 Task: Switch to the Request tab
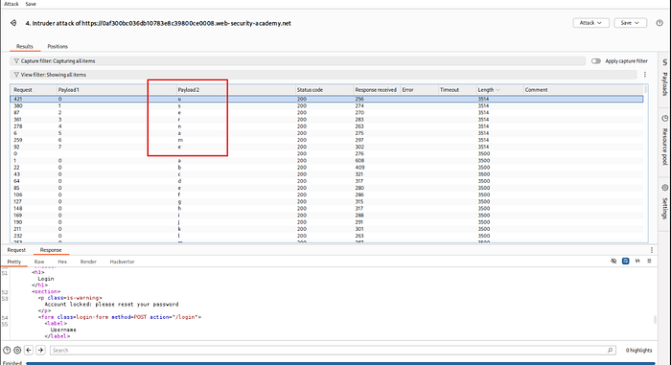point(16,250)
